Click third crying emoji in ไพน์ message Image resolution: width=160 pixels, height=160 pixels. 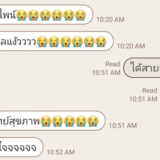coord(45,15)
